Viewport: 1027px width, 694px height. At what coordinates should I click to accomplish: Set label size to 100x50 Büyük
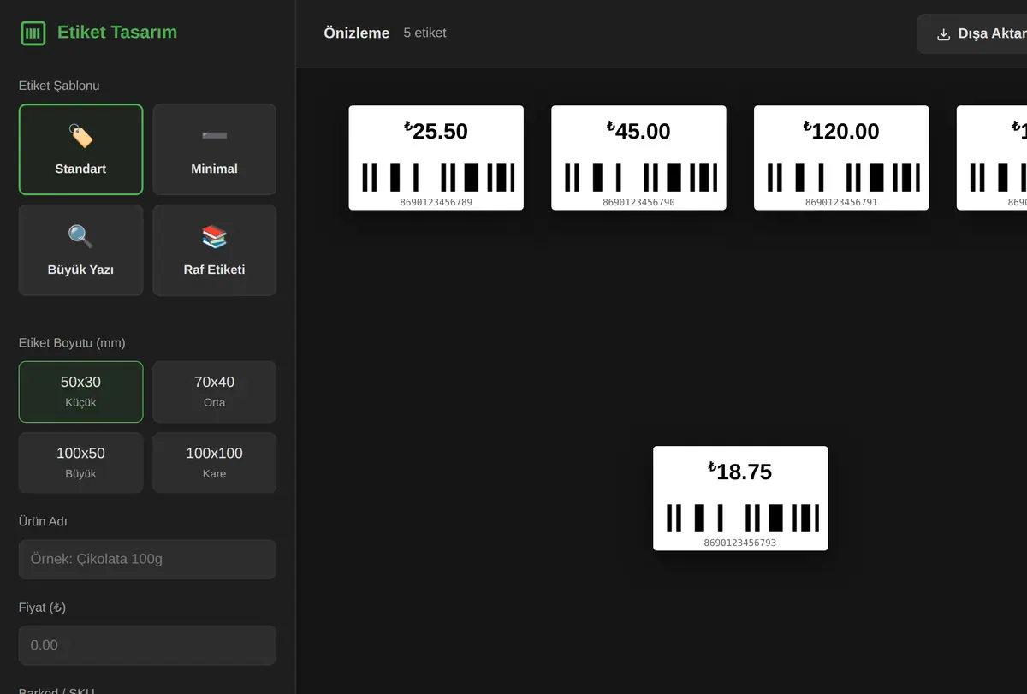pyautogui.click(x=80, y=463)
